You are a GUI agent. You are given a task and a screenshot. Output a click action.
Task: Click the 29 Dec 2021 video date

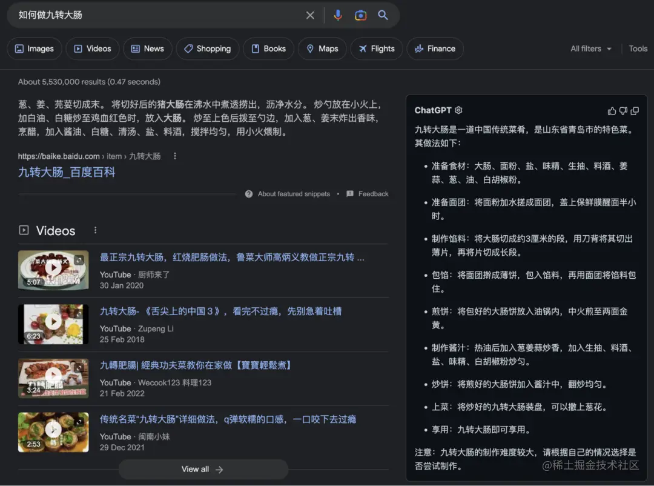122,448
